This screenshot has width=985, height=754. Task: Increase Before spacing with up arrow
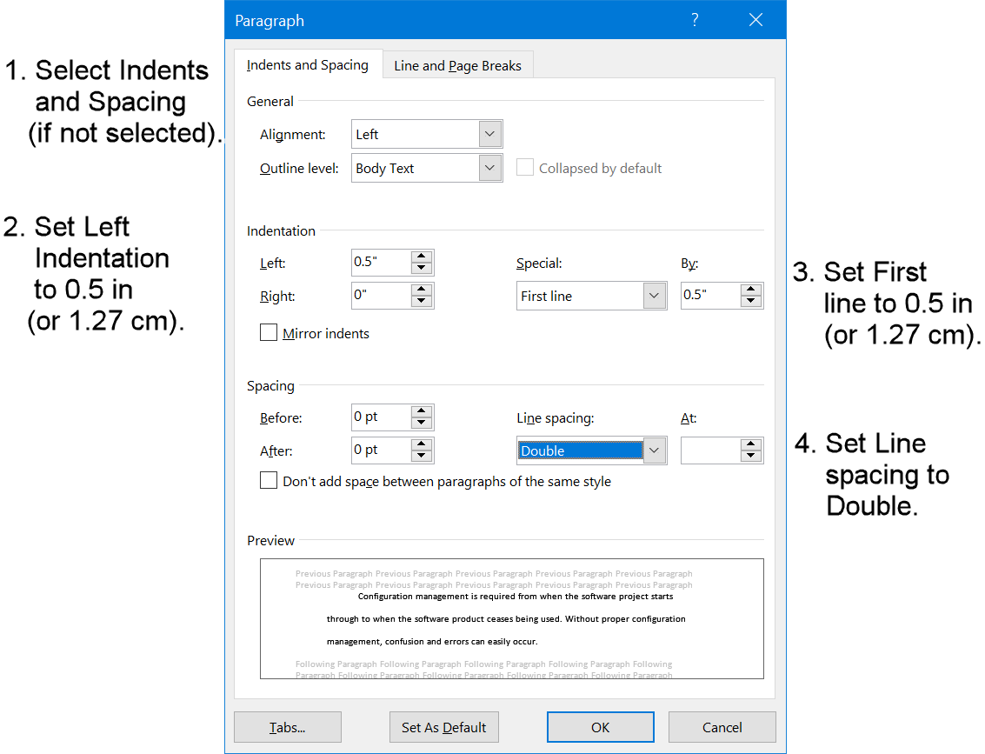point(422,411)
